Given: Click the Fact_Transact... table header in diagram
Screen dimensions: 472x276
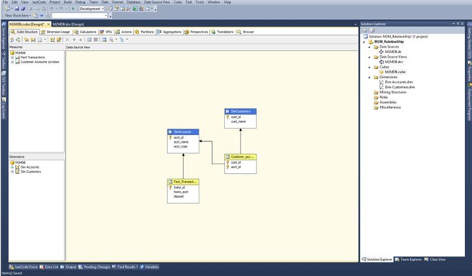Looking at the screenshot, I should pyautogui.click(x=183, y=182).
